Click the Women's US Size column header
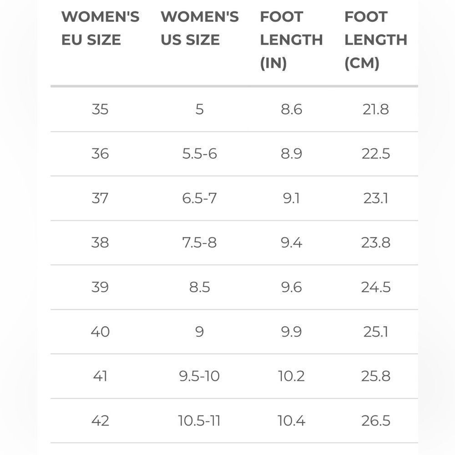 coord(200,28)
